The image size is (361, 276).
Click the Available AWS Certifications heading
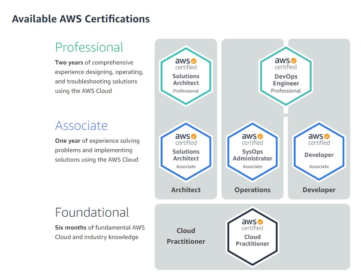coord(81,19)
